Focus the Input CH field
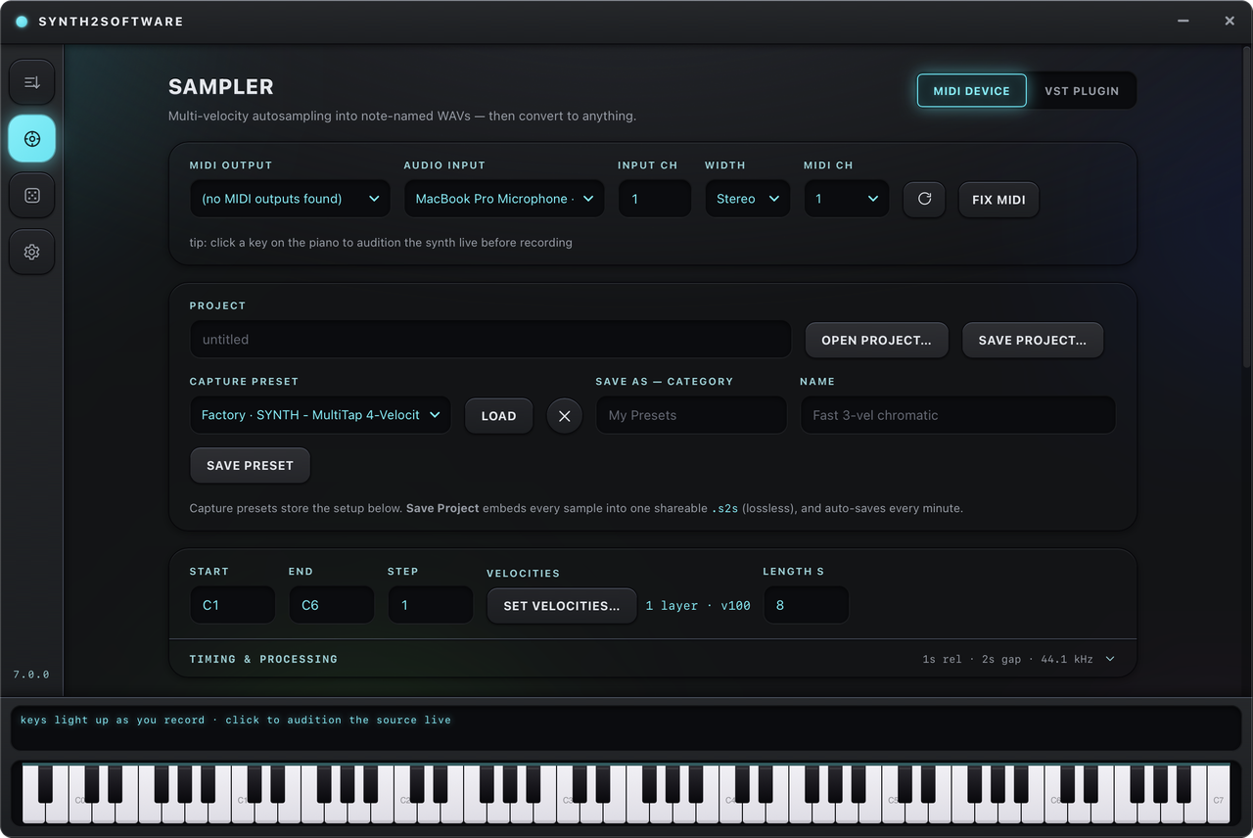Screen dimensions: 1253x838 click(654, 199)
